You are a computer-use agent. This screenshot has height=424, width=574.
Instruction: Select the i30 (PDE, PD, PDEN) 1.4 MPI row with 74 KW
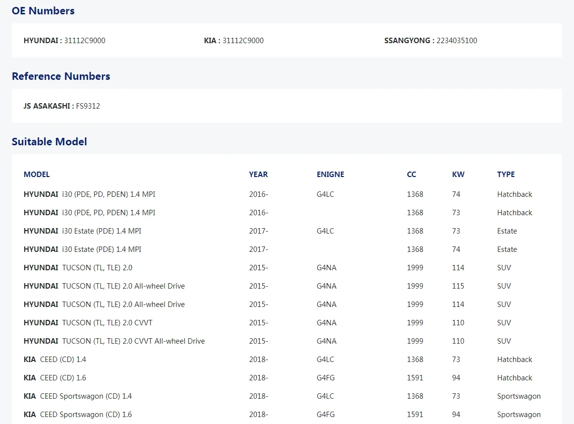click(x=287, y=194)
